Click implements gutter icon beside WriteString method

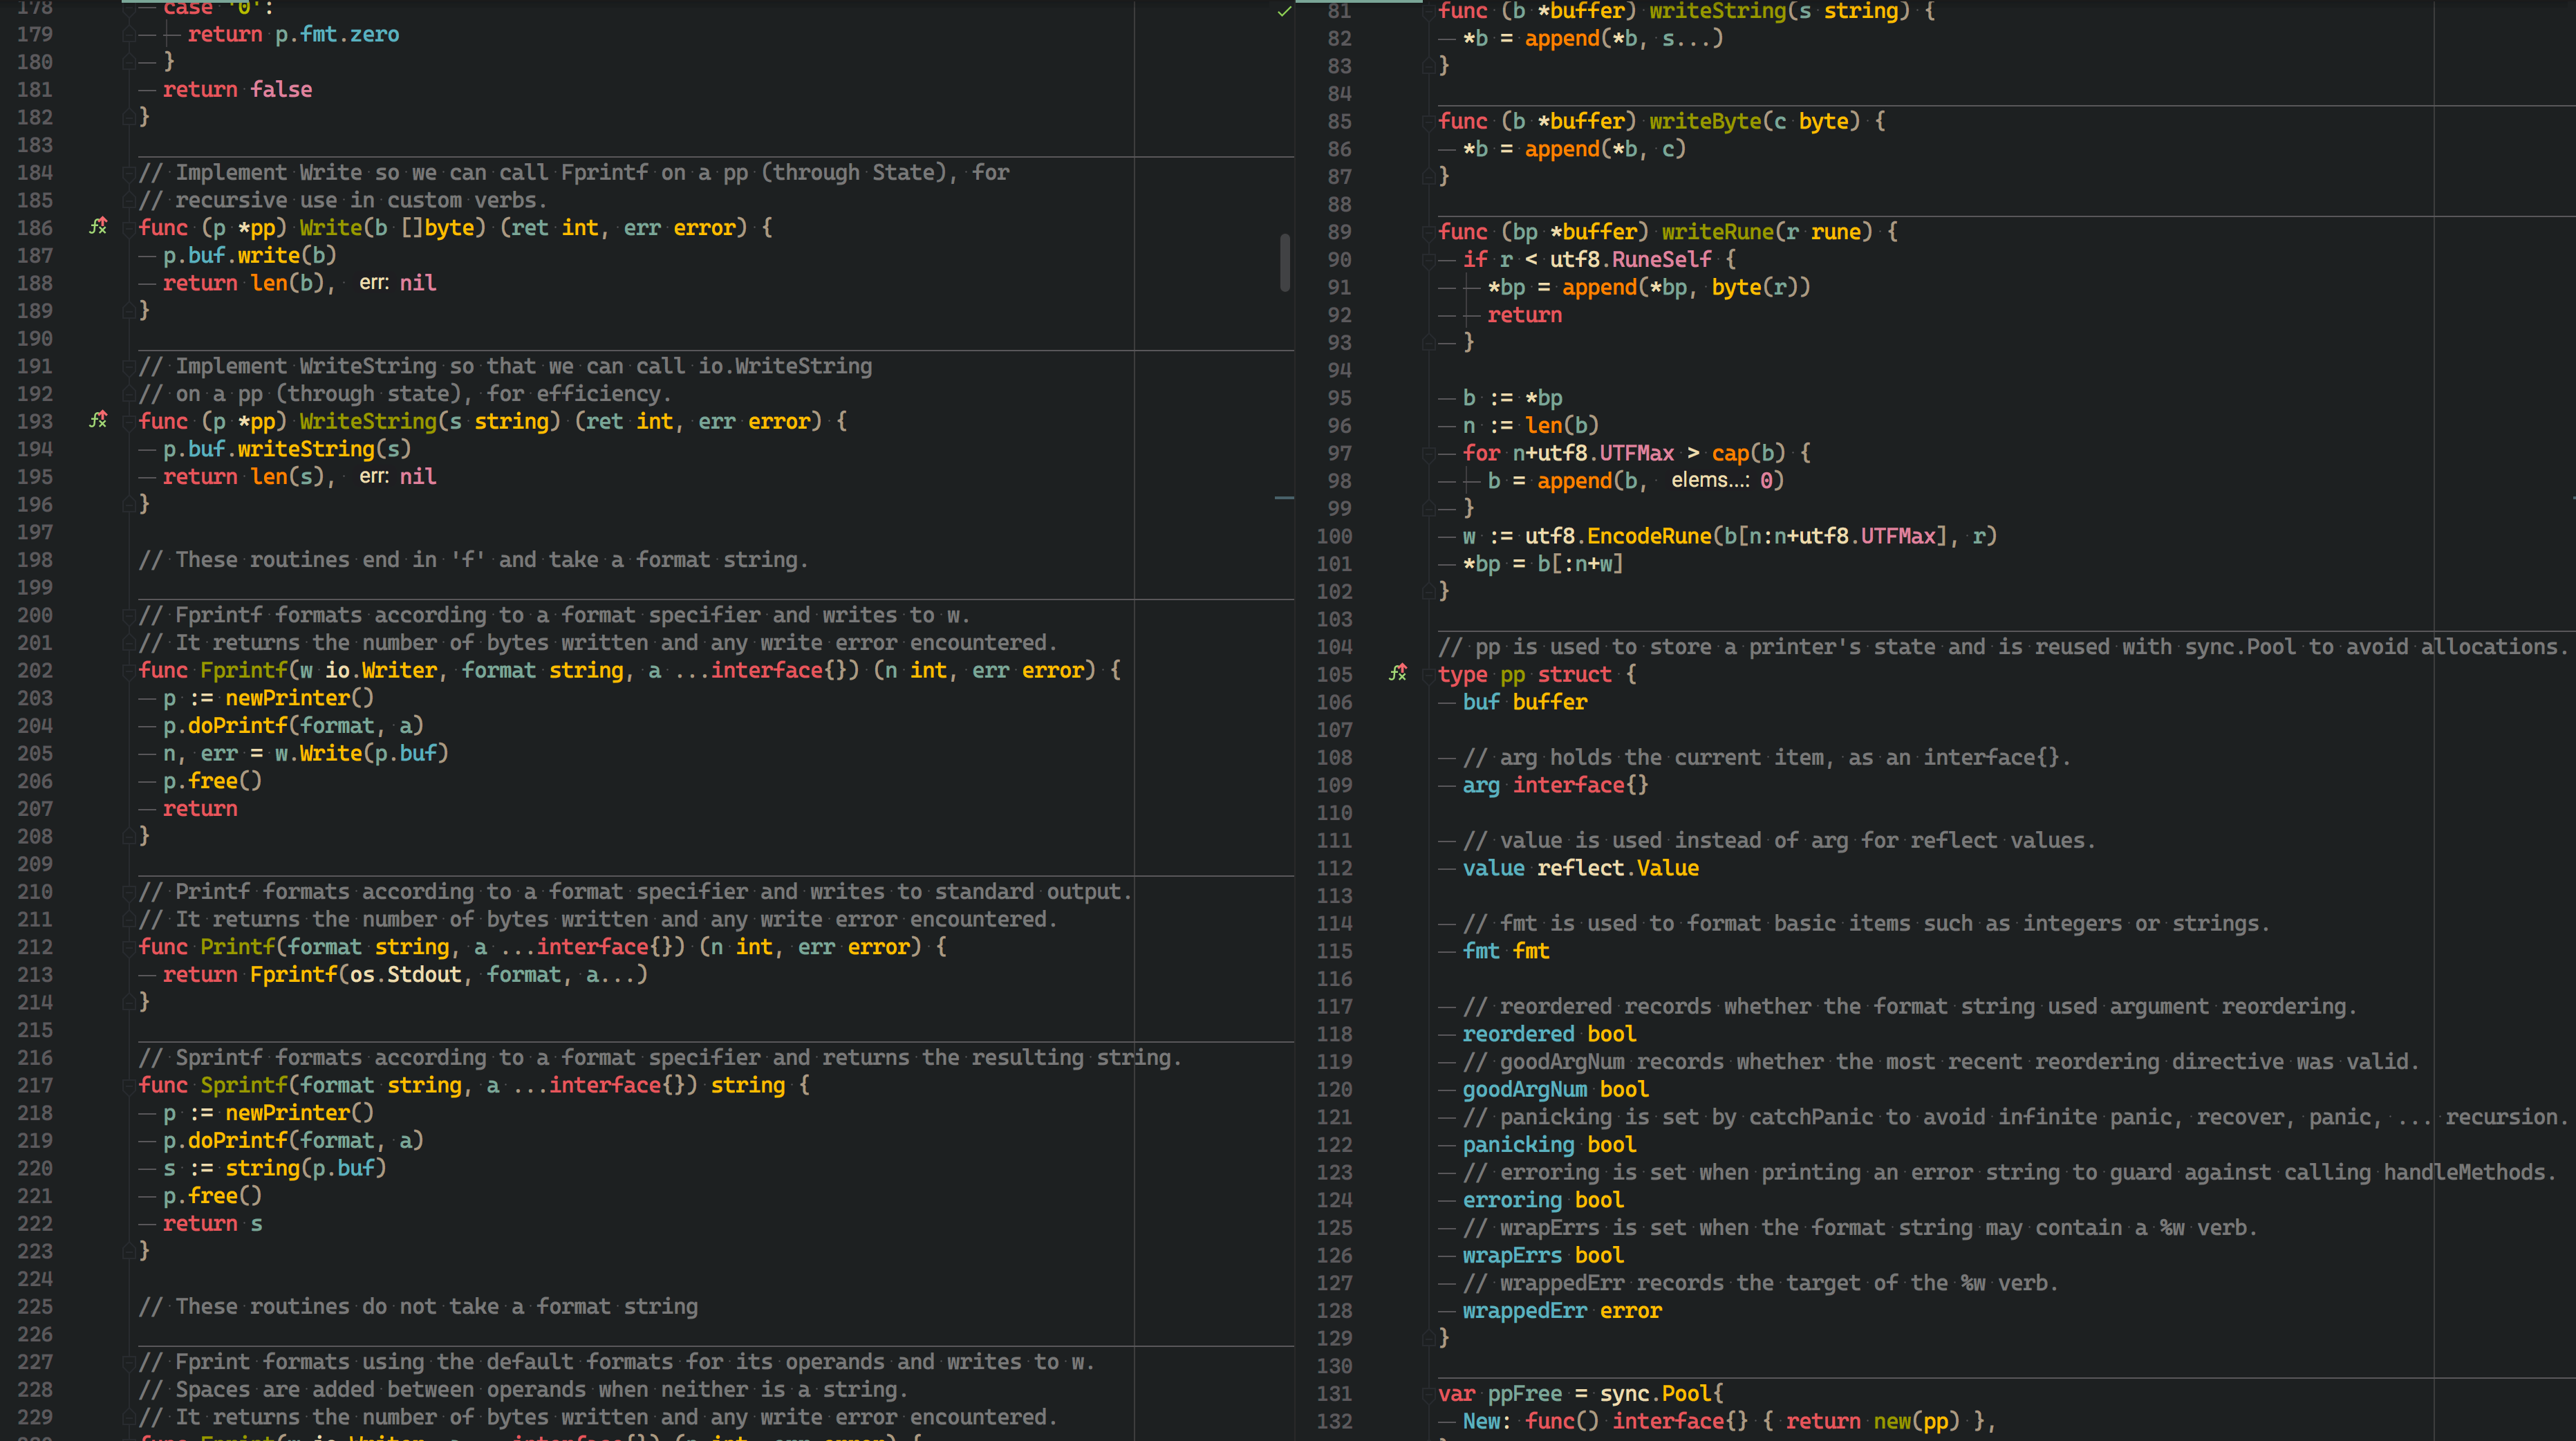tap(98, 421)
